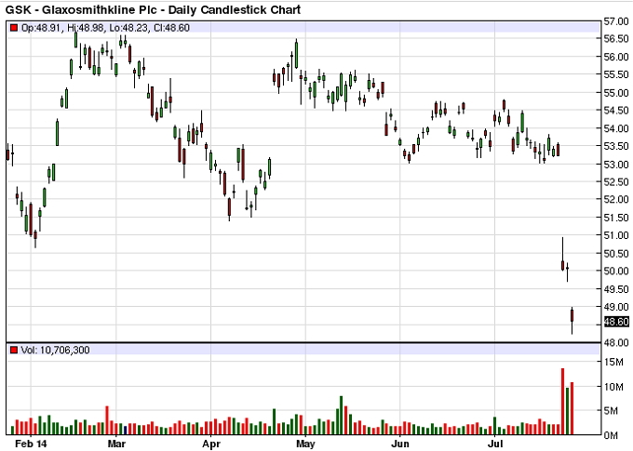Click the 10M volume axis label
The height and width of the screenshot is (451, 633).
pyautogui.click(x=613, y=387)
